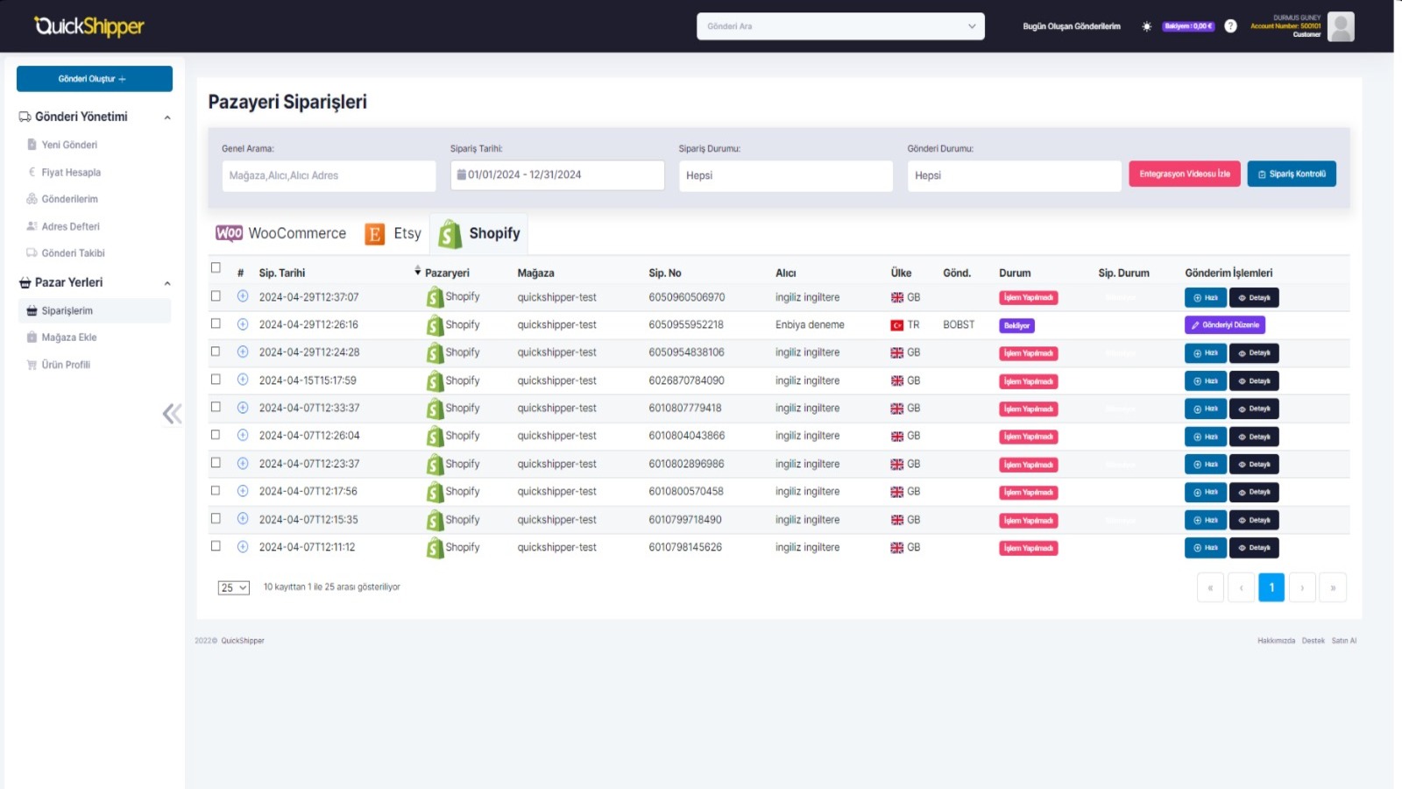The height and width of the screenshot is (789, 1402).
Task: Expand row details for order 6050955952218
Action: 243,324
